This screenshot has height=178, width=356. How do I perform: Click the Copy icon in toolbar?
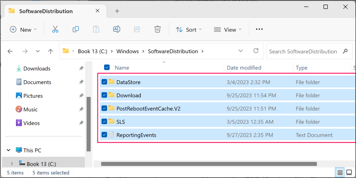(x=75, y=29)
